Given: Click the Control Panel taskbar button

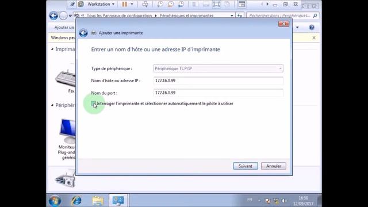Looking at the screenshot, I should click(x=118, y=201).
